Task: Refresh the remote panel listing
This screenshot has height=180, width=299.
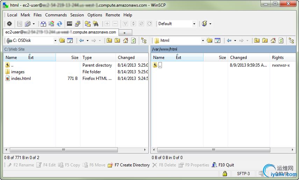Action: coord(281,40)
